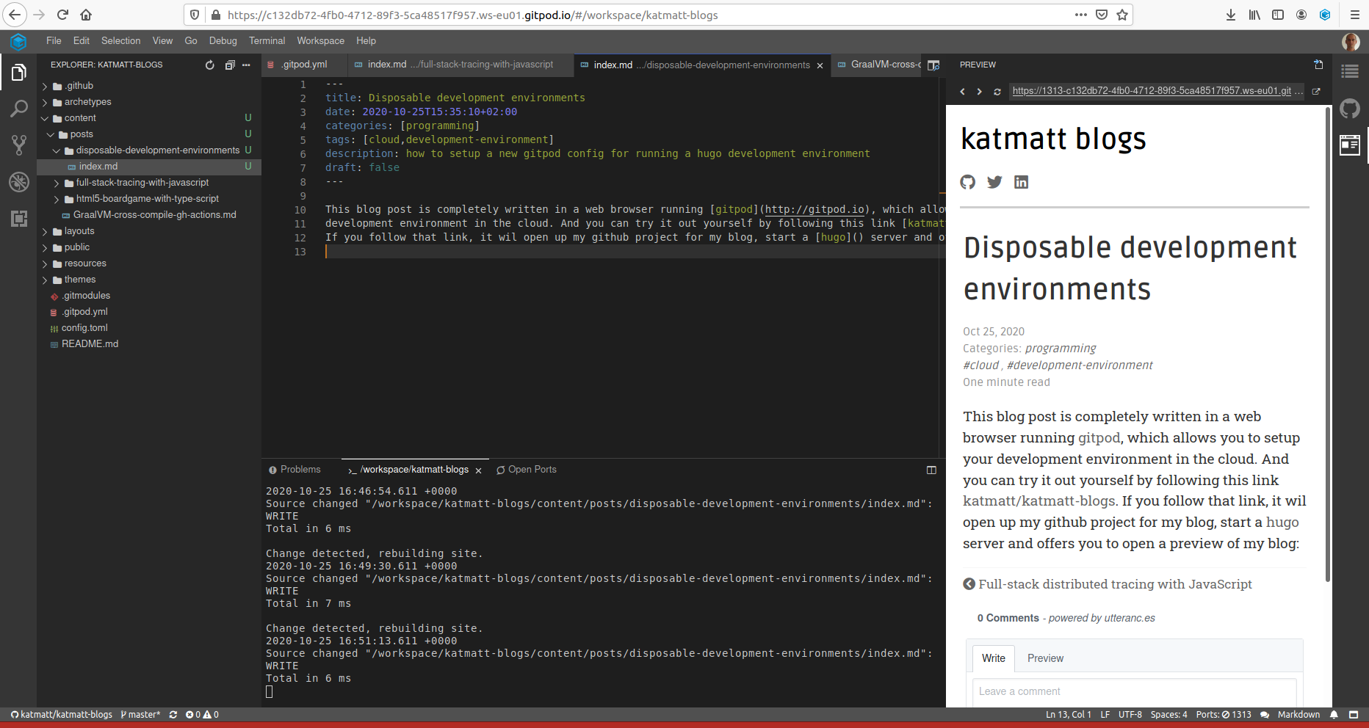Screen dimensions: 1369x728
Task: Reload the preview page
Action: [x=997, y=92]
